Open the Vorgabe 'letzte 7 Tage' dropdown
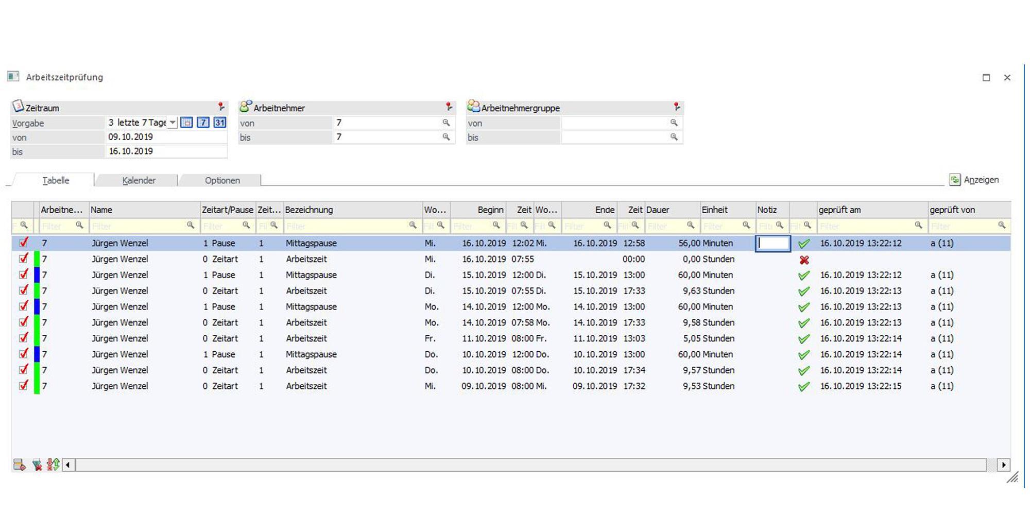The width and height of the screenshot is (1030, 515). 173,123
